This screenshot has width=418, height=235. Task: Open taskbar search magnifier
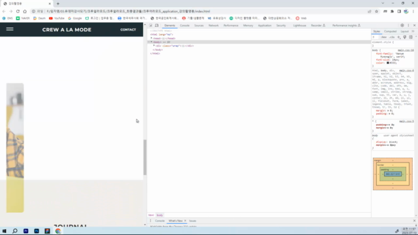15,231
